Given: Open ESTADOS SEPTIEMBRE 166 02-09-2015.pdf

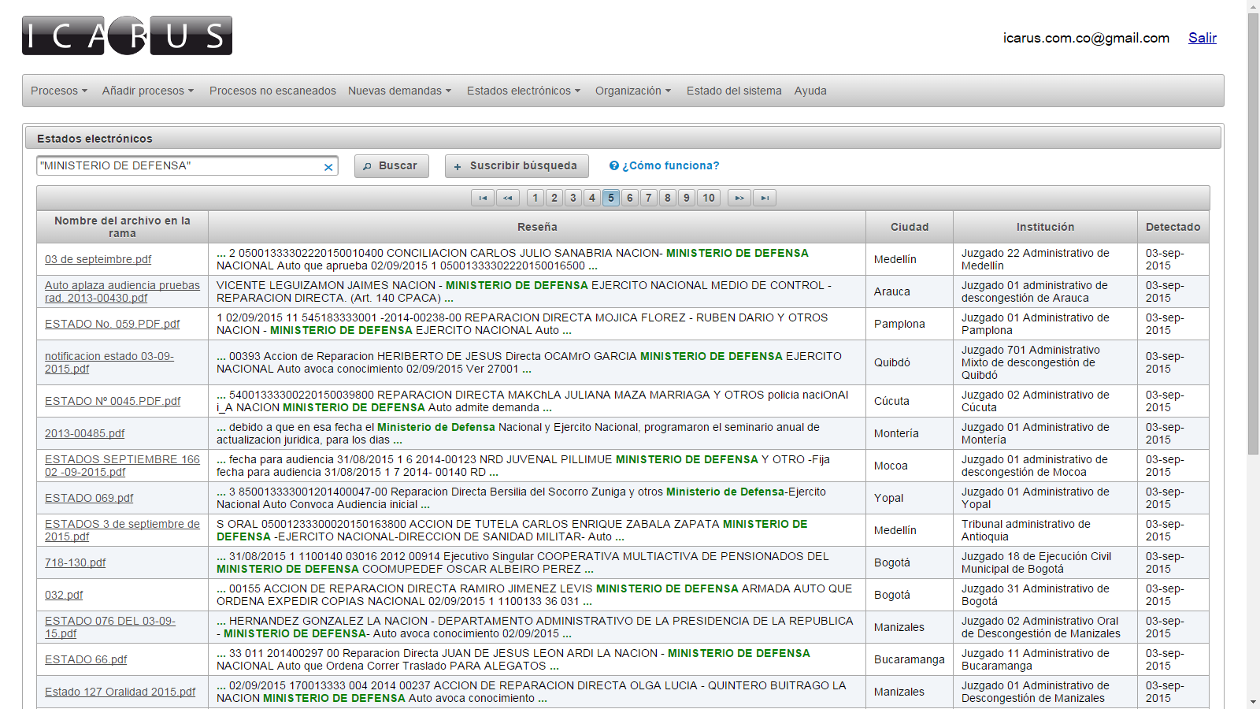Looking at the screenshot, I should [x=122, y=466].
